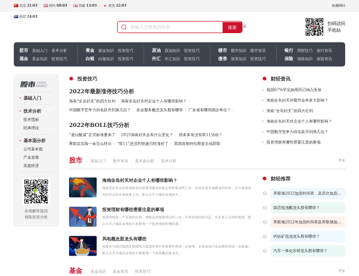
Task: Open news item 我国67%罕见病用药已纳入医保
Action: 294,90
